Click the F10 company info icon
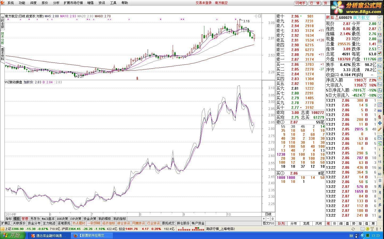This screenshot has height=239, width=384. 379,65
